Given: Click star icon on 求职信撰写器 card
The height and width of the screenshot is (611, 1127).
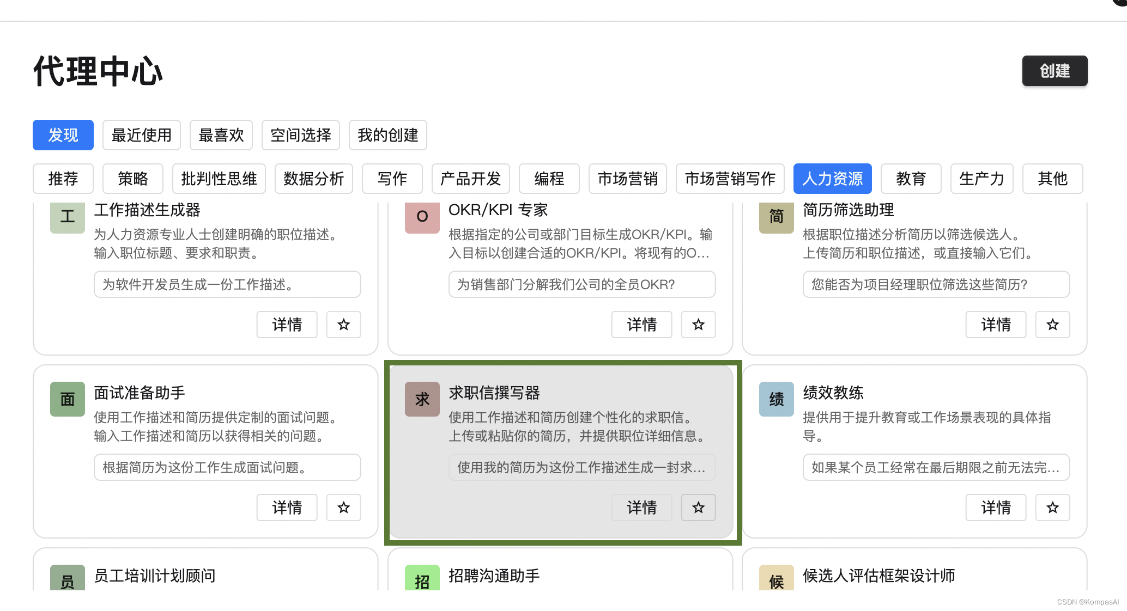Looking at the screenshot, I should coord(698,508).
